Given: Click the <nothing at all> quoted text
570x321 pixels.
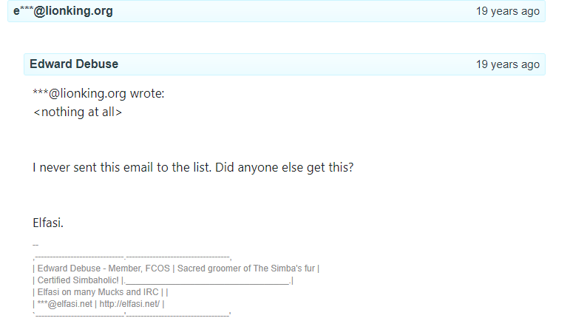Looking at the screenshot, I should (78, 112).
